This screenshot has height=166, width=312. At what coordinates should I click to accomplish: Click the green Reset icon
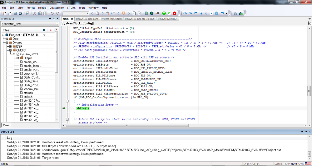(x=169, y=13)
